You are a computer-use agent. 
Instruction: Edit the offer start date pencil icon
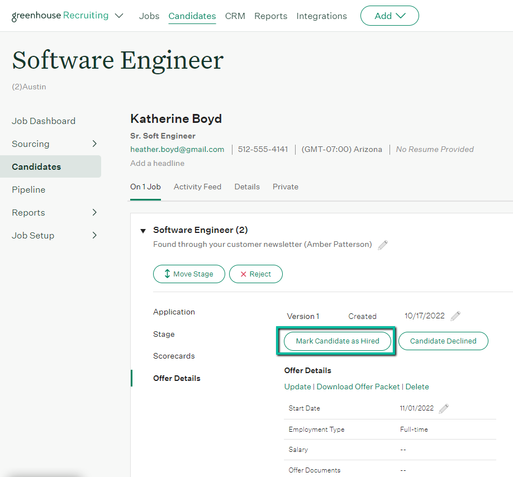point(444,408)
